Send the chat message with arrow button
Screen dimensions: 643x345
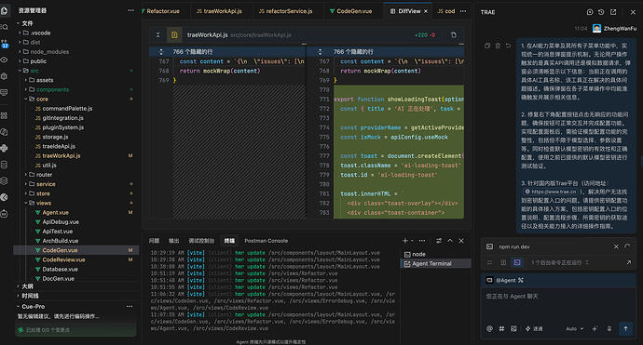[625, 328]
